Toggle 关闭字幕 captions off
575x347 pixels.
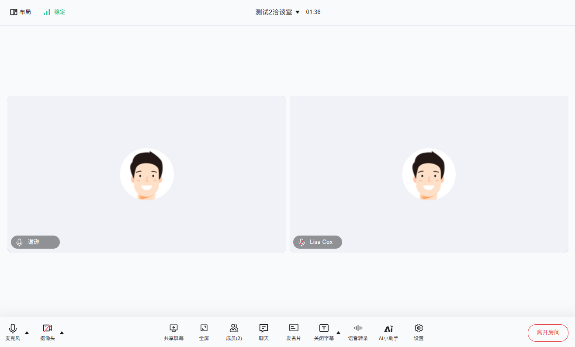[x=323, y=332]
